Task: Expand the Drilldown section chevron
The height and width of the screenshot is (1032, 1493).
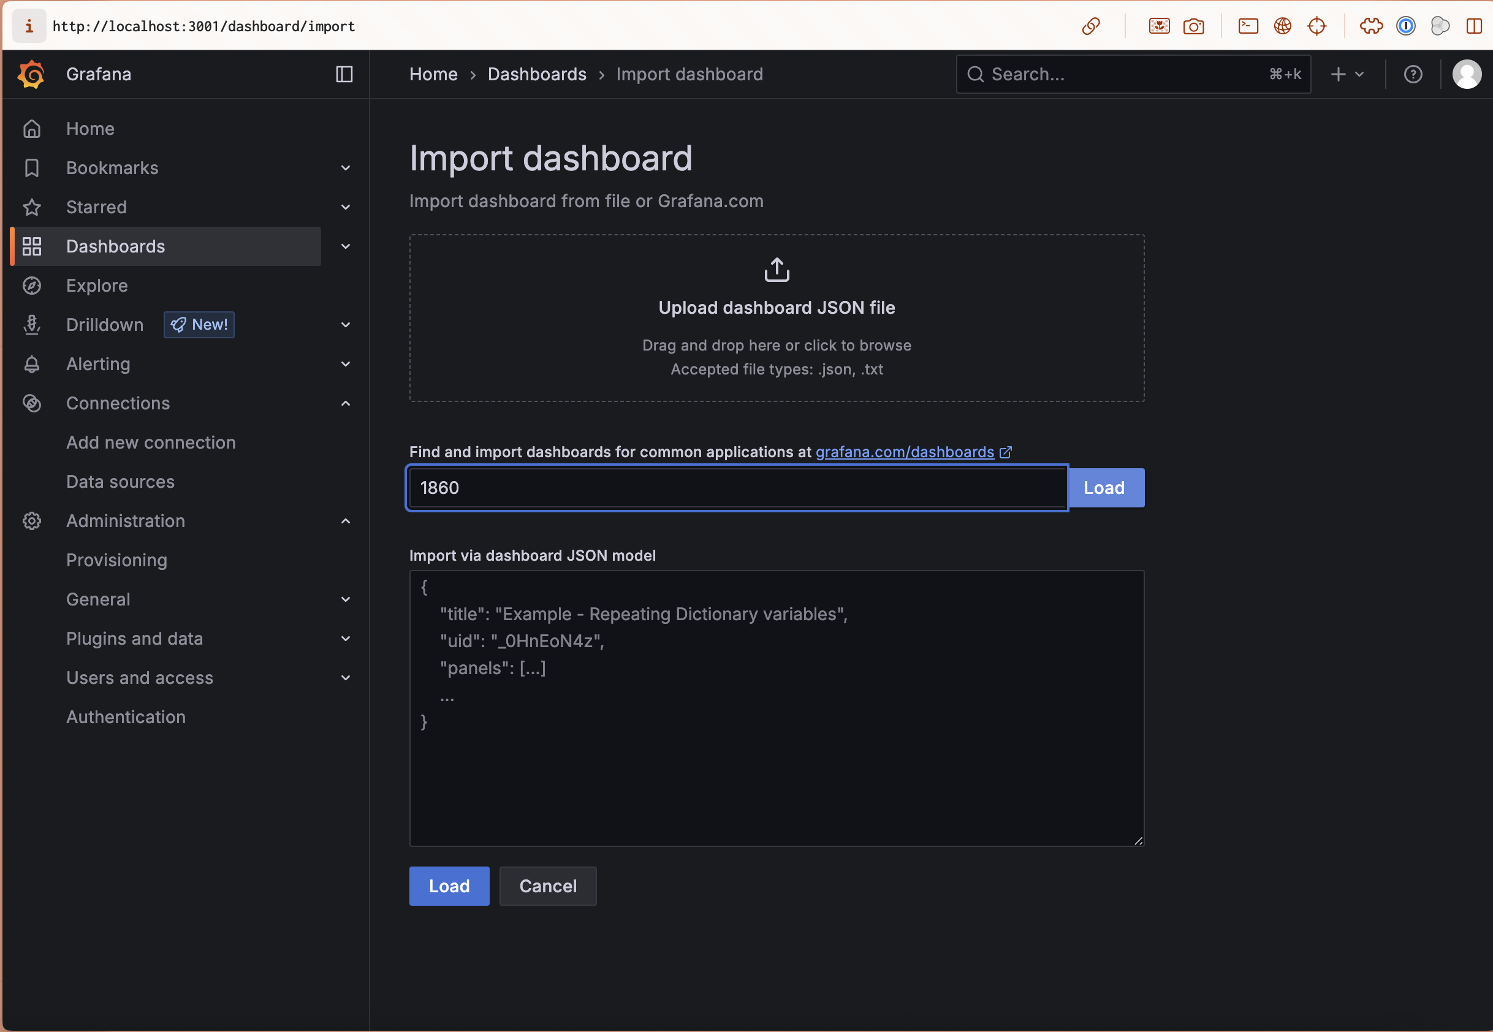Action: coord(345,325)
